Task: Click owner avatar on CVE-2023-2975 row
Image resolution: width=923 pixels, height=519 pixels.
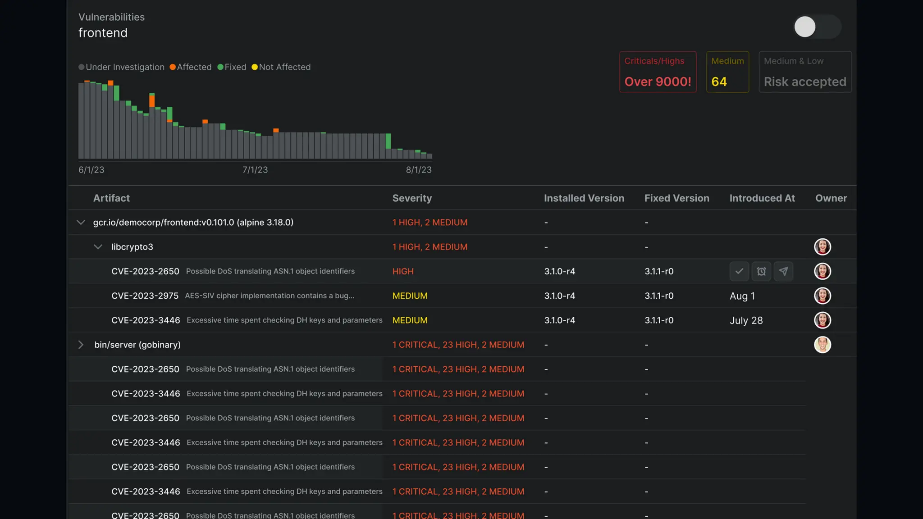Action: coord(822,296)
